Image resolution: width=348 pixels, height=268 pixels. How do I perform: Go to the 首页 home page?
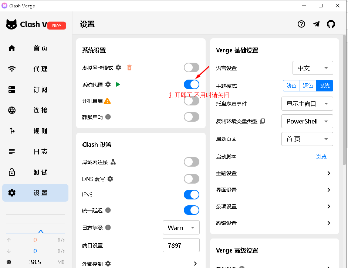click(35, 48)
